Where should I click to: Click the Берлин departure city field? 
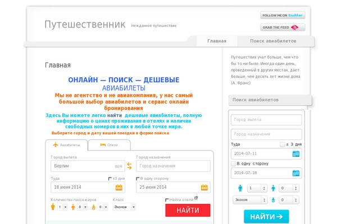point(88,166)
